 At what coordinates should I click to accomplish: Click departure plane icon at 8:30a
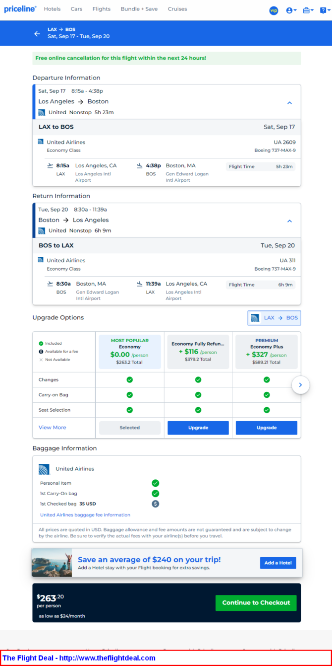(50, 284)
